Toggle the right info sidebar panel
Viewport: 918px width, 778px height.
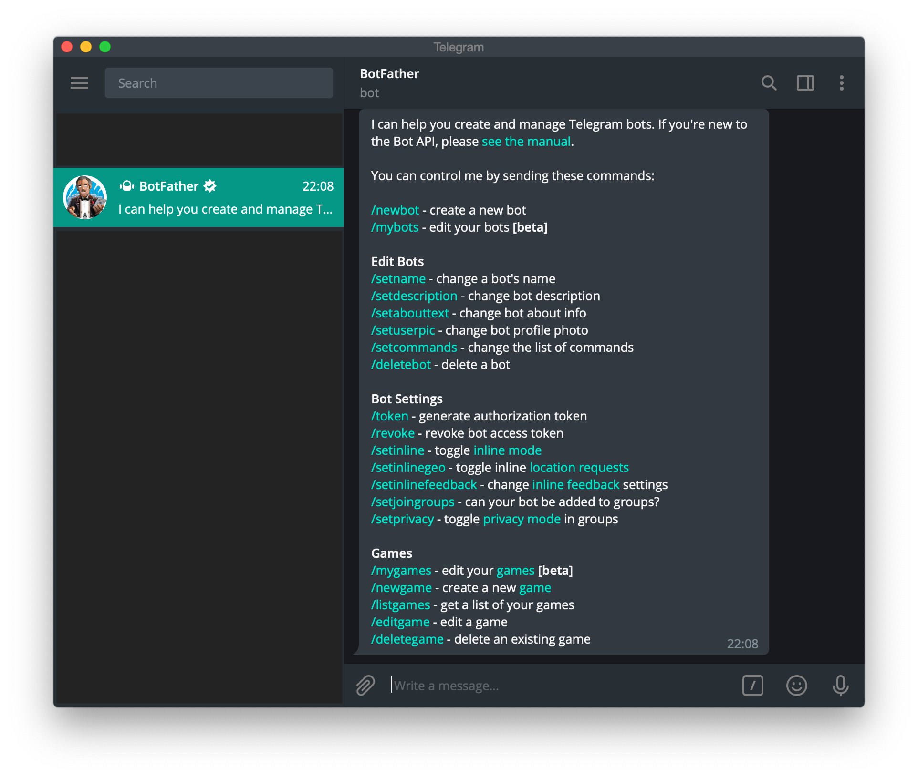pyautogui.click(x=805, y=83)
